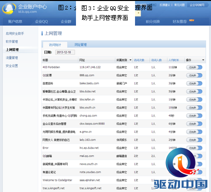Click the news.youth.cn address cell
The height and width of the screenshot is (192, 211).
[x=89, y=164]
